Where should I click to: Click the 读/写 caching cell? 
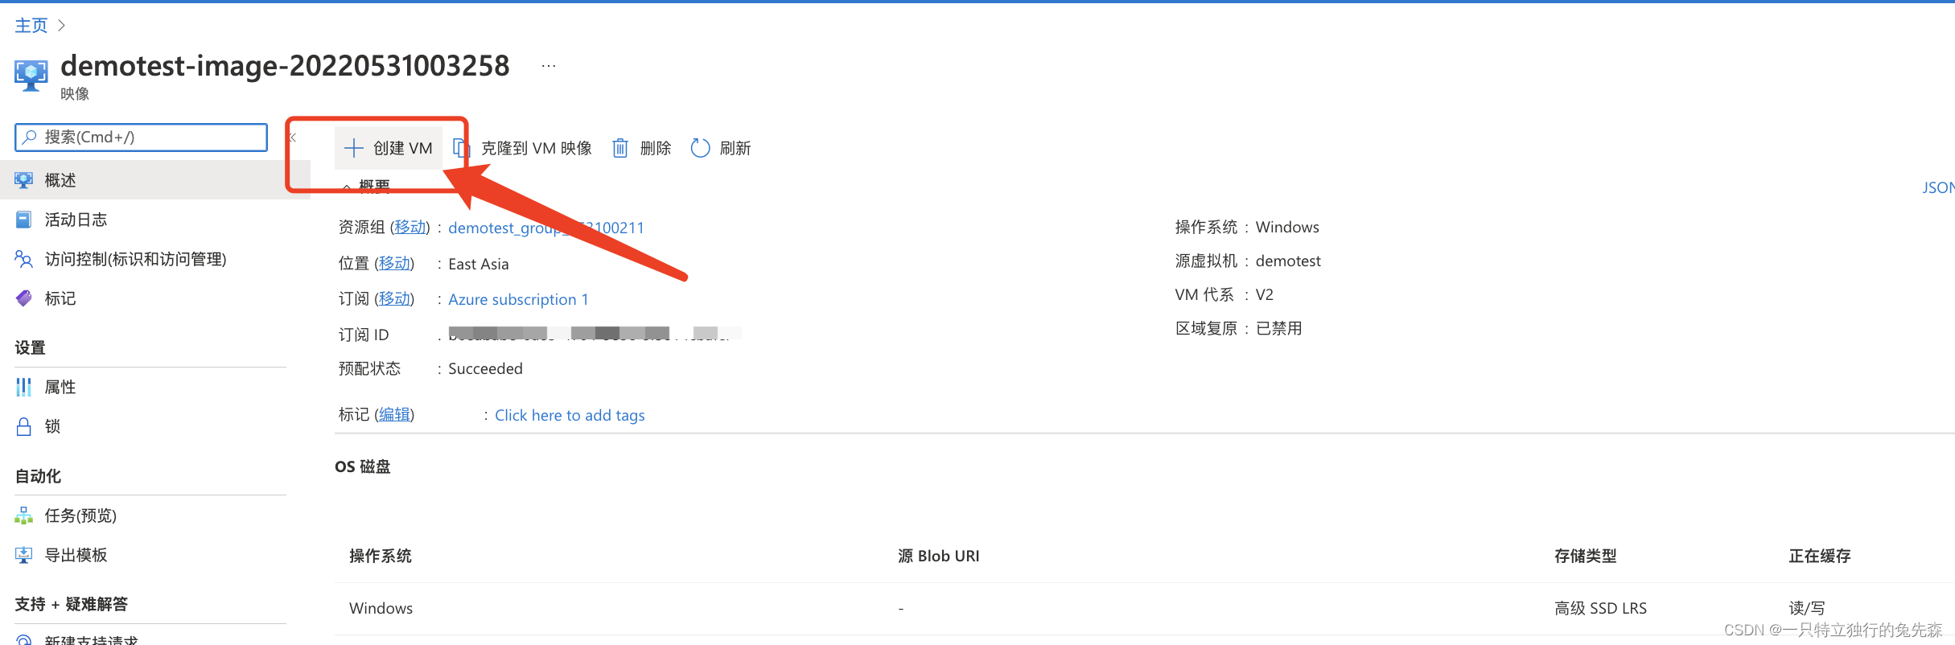(1807, 608)
